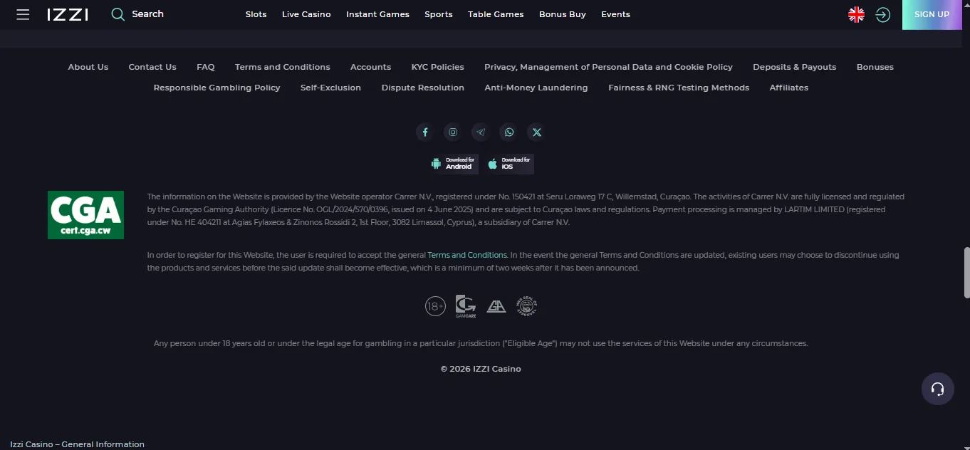
Task: Open the KYC Policies link
Action: (438, 67)
